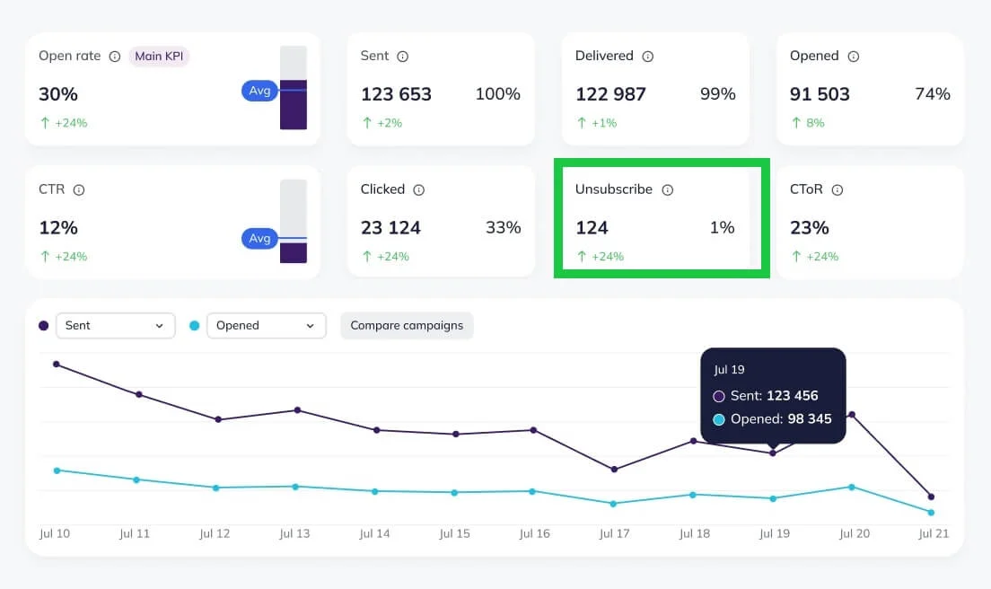The height and width of the screenshot is (589, 991).
Task: Click the 8% change under Opened
Action: pyautogui.click(x=809, y=123)
